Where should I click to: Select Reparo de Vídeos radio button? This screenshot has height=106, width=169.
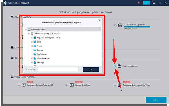[x=67, y=85]
